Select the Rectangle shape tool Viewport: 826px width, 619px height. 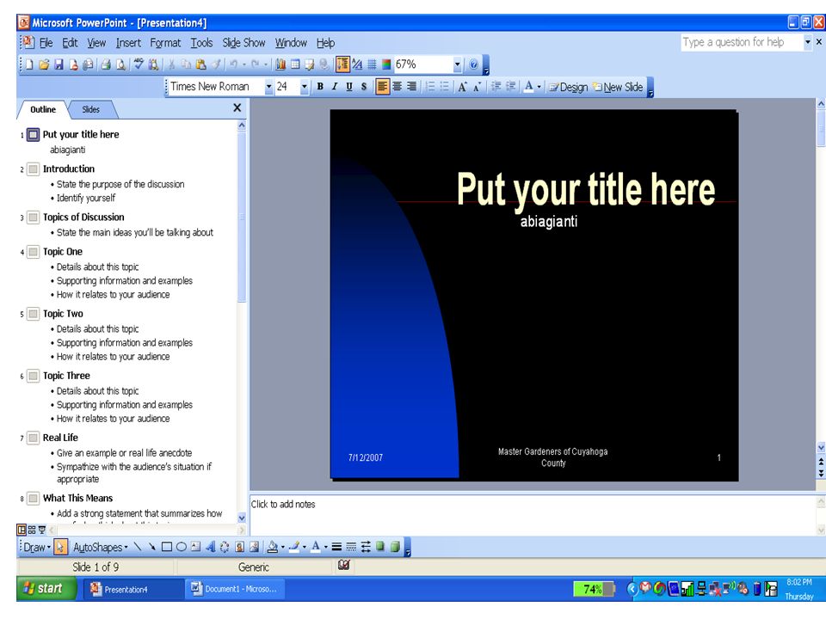[x=166, y=547]
